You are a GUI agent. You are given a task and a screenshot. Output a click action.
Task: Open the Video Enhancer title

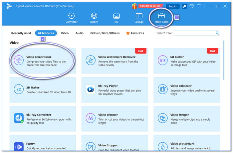point(181,86)
